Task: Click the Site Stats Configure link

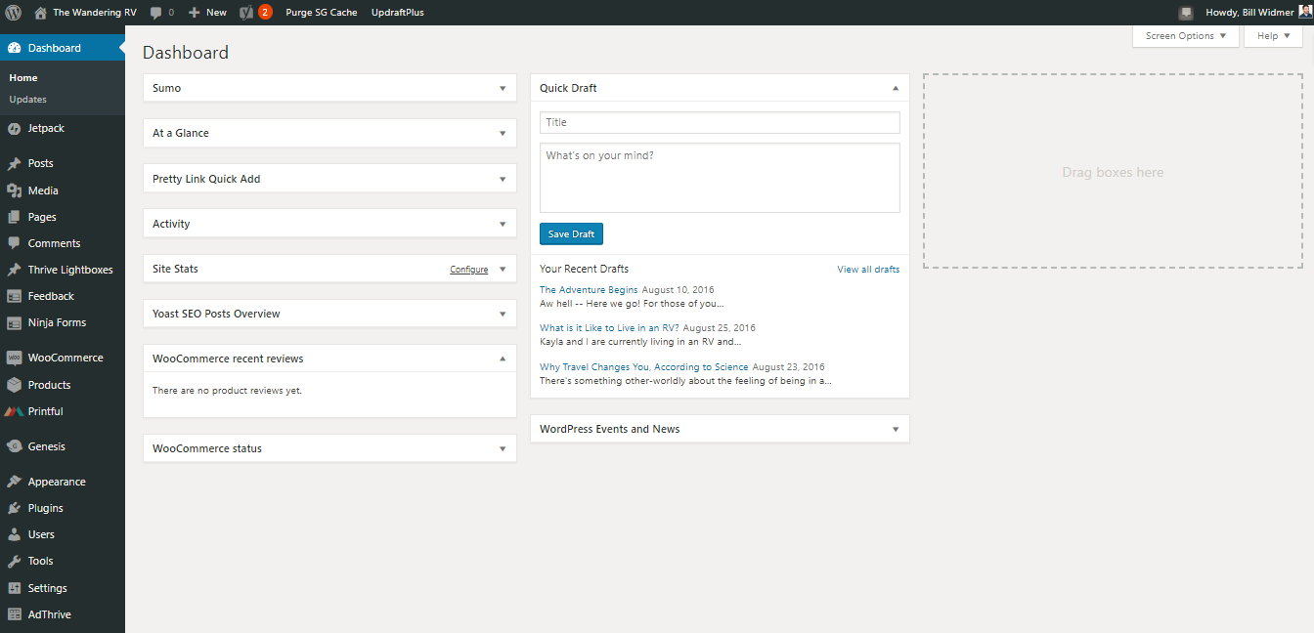Action: tap(468, 270)
